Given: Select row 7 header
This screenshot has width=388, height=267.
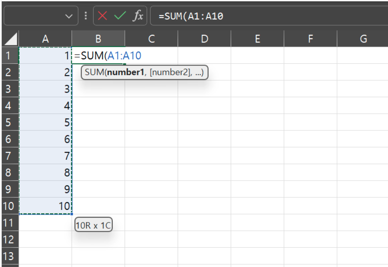Looking at the screenshot, I should [x=10, y=156].
